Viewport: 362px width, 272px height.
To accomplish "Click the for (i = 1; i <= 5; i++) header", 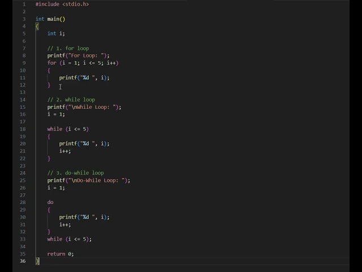I will coord(83,63).
